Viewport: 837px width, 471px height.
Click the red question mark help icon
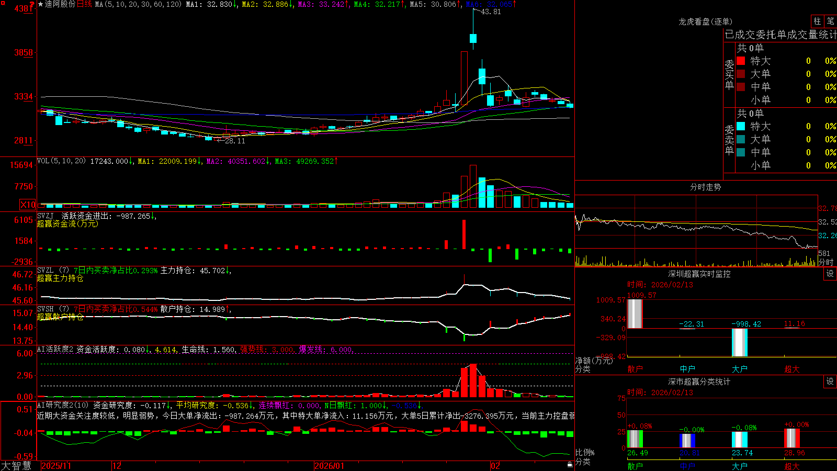(32, 4)
